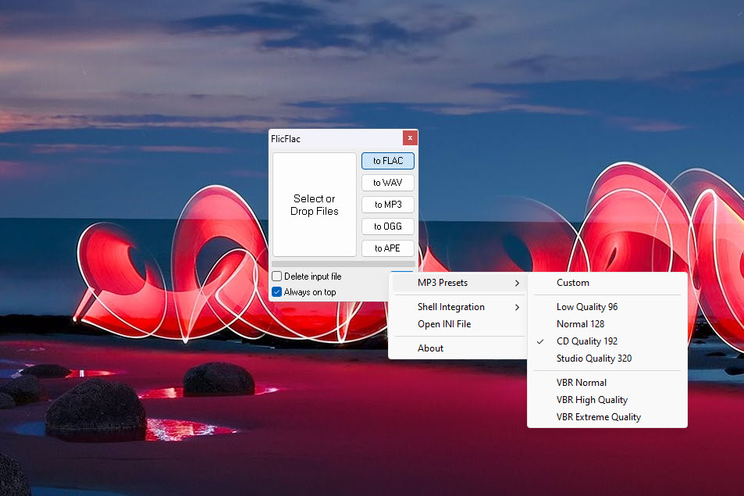Click the FlicFlac title bar text
Image resolution: width=744 pixels, height=496 pixels.
[x=286, y=139]
